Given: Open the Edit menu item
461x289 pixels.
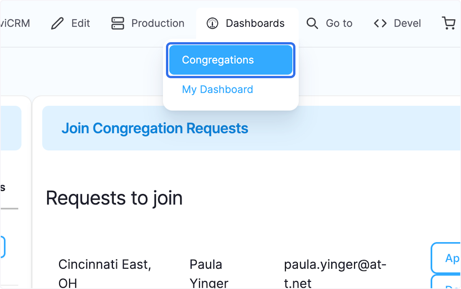Looking at the screenshot, I should (x=80, y=23).
